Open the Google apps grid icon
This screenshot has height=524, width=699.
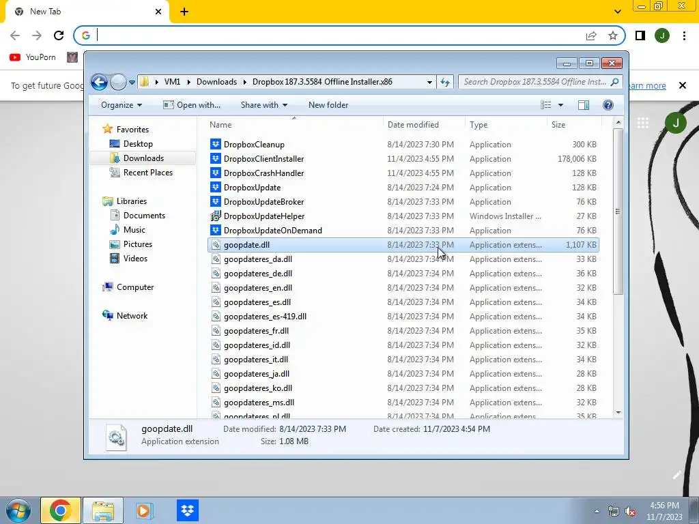643,123
